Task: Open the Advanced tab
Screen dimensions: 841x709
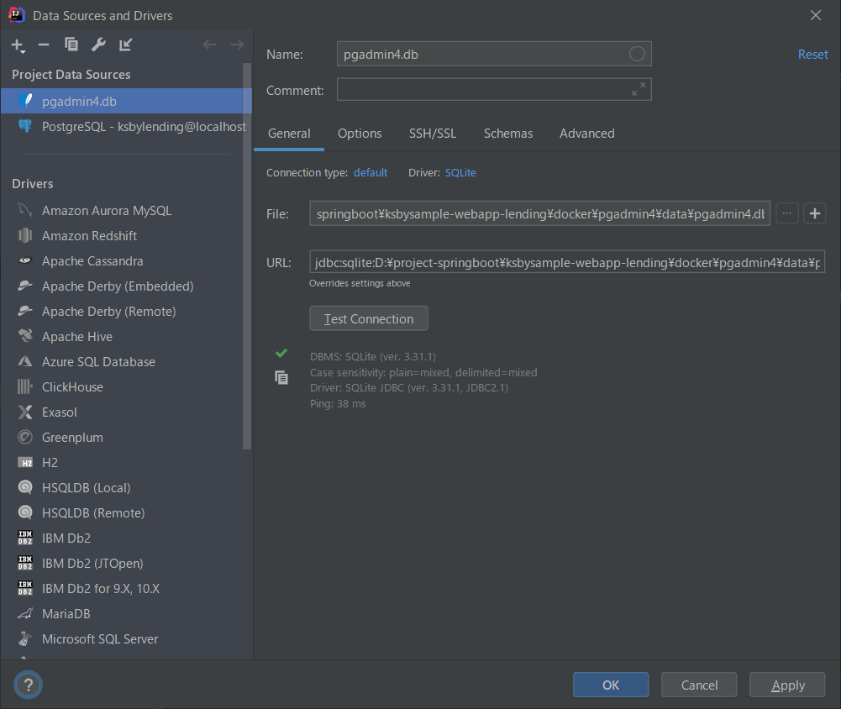Action: point(586,134)
